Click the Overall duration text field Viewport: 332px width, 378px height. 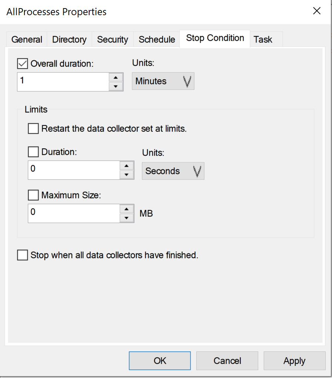pos(63,82)
